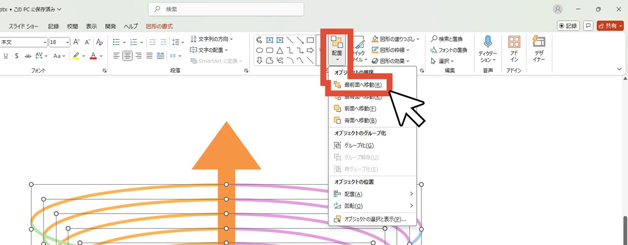The height and width of the screenshot is (245, 628).
Task: Justify the paragraph text
Action: [x=149, y=56]
